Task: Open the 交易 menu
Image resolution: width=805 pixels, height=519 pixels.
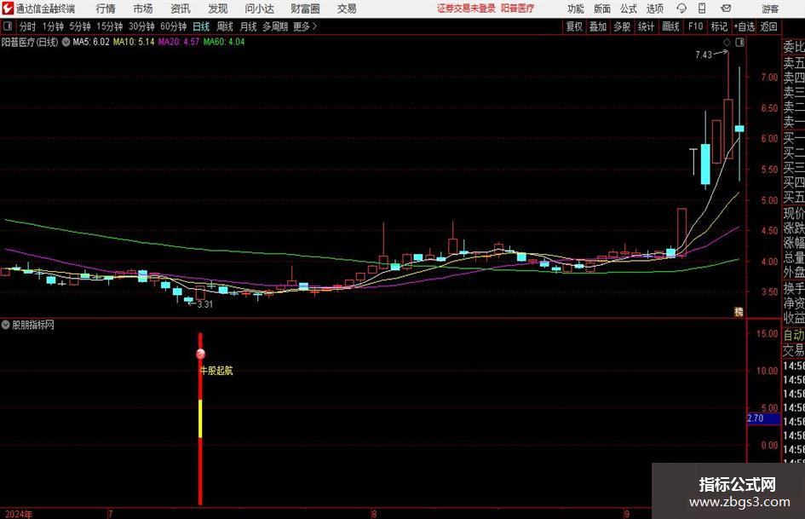Action: tap(347, 9)
